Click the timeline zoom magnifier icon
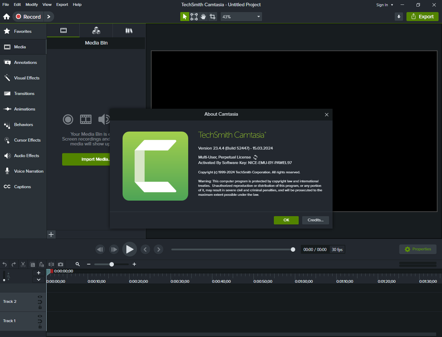The image size is (442, 337). pyautogui.click(x=78, y=264)
